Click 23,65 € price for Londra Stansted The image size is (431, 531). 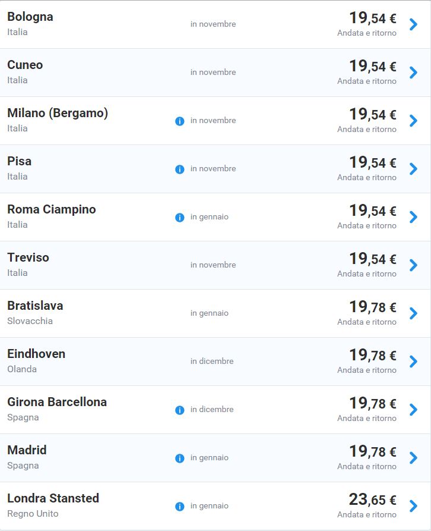(x=372, y=499)
